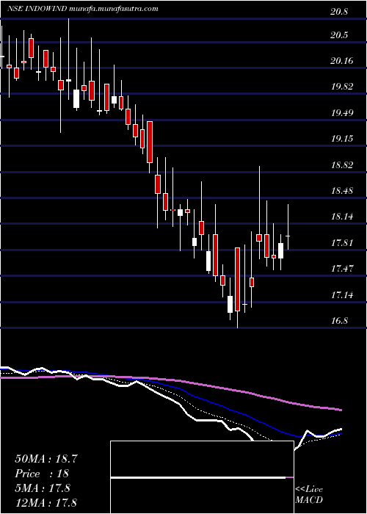367x514 pixels.
Task: Click the 19.49 price axis label
Action: (x=342, y=113)
